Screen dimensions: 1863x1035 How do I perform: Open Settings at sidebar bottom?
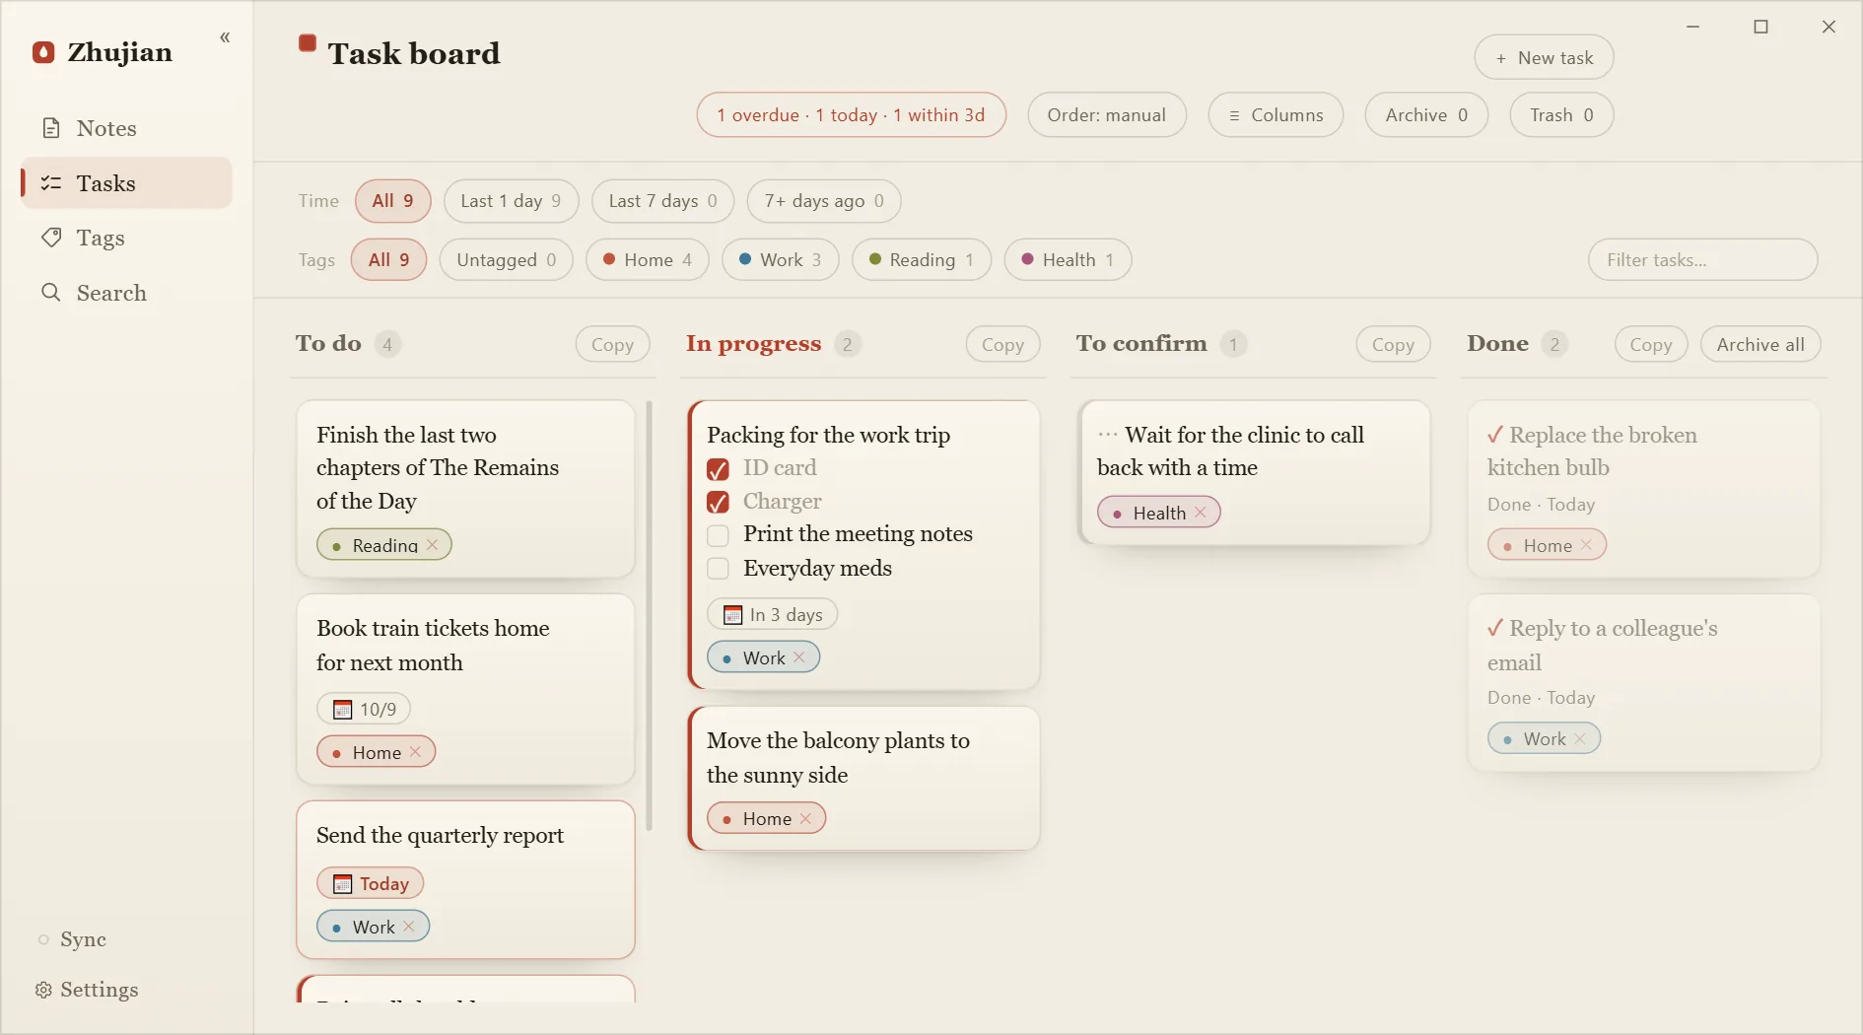pos(87,990)
